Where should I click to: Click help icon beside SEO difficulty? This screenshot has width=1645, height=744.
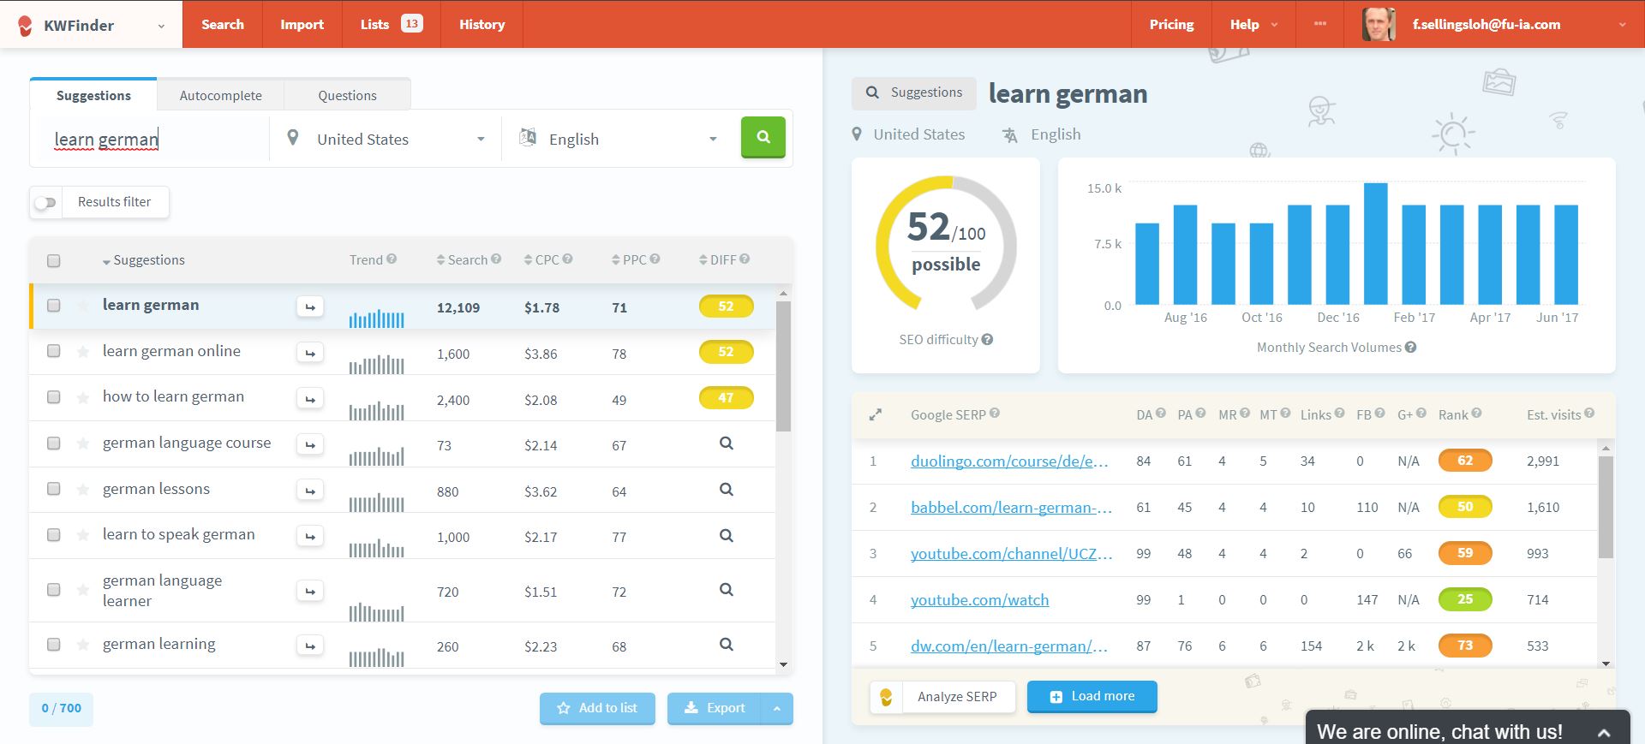987,339
